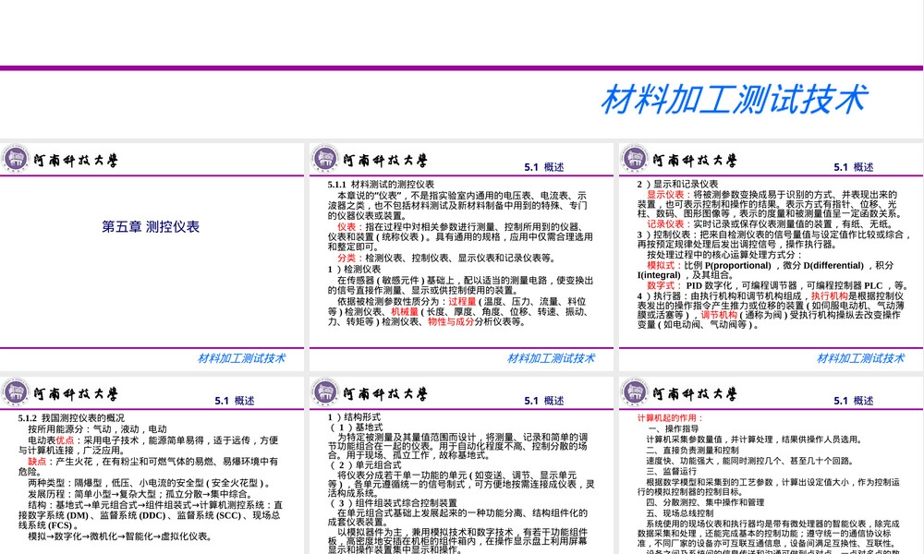924x554 pixels.
Task: Click the red term 显示仪表:
Action: pos(670,194)
